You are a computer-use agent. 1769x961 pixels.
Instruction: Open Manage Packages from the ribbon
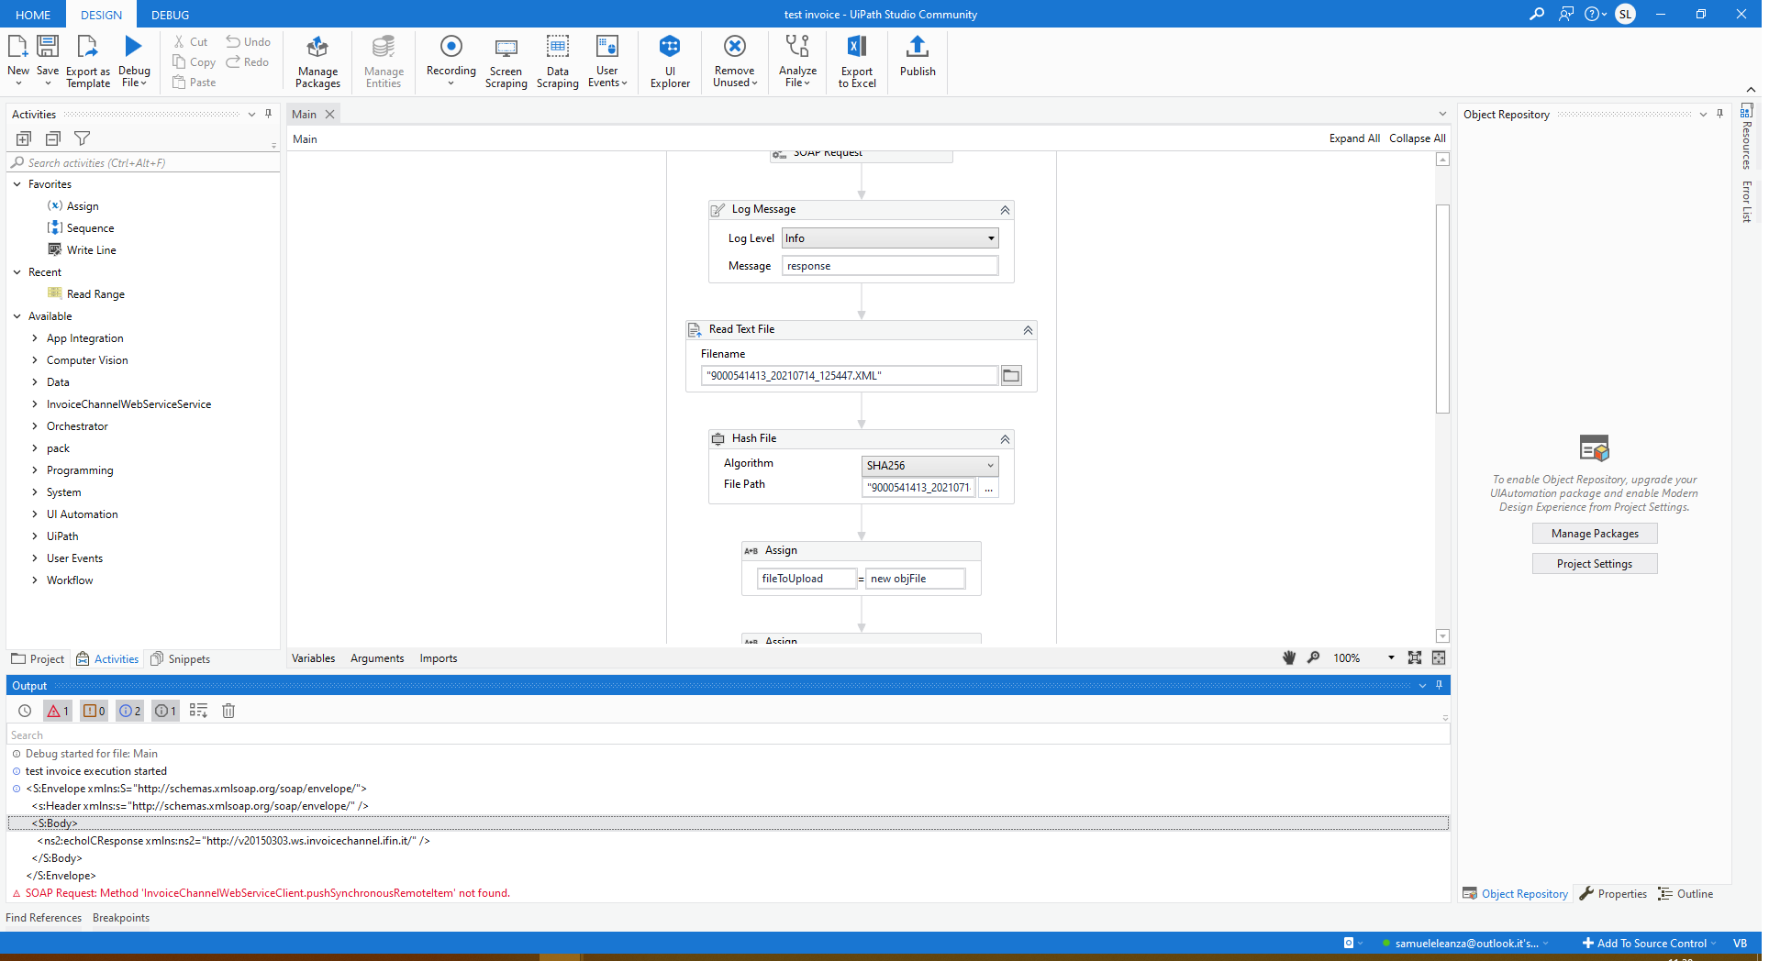(317, 61)
